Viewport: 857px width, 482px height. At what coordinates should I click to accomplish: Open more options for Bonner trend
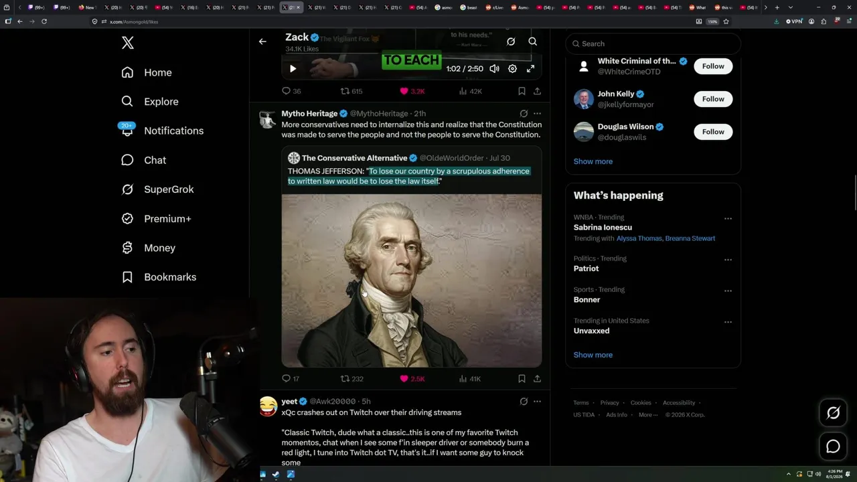coord(728,291)
